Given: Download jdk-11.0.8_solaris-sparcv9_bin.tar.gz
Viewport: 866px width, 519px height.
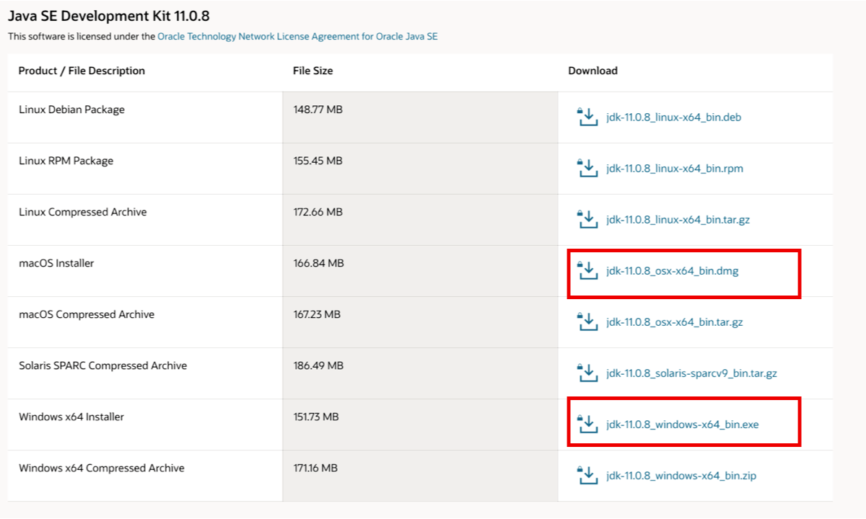Looking at the screenshot, I should coord(692,374).
